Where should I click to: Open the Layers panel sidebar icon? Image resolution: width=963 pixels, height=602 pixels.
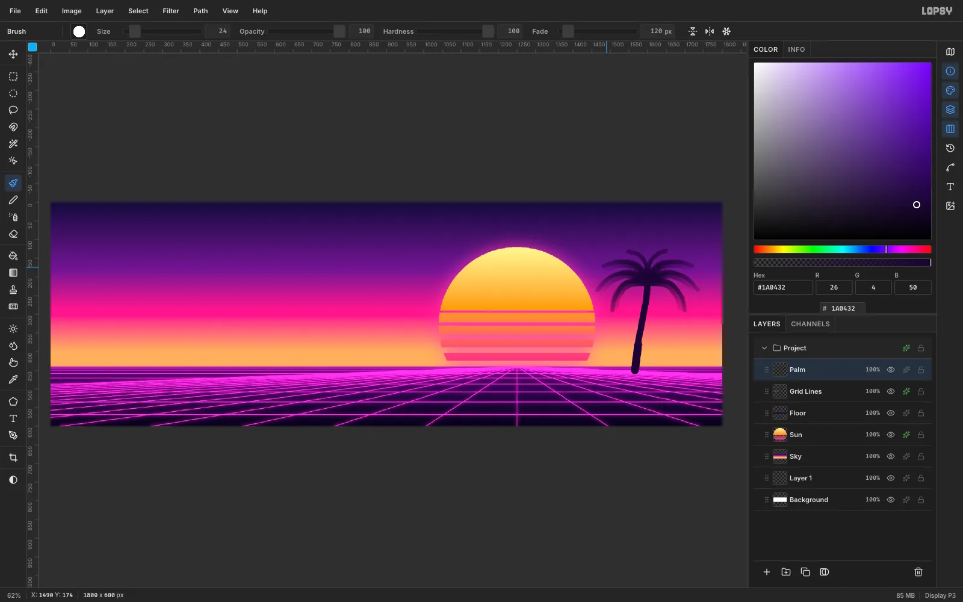[950, 110]
